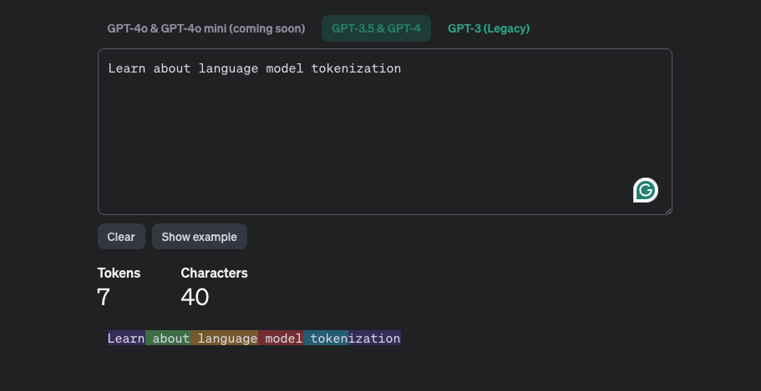The height and width of the screenshot is (391, 761).
Task: Open the GPT-3 (Legacy) tab
Action: (489, 28)
